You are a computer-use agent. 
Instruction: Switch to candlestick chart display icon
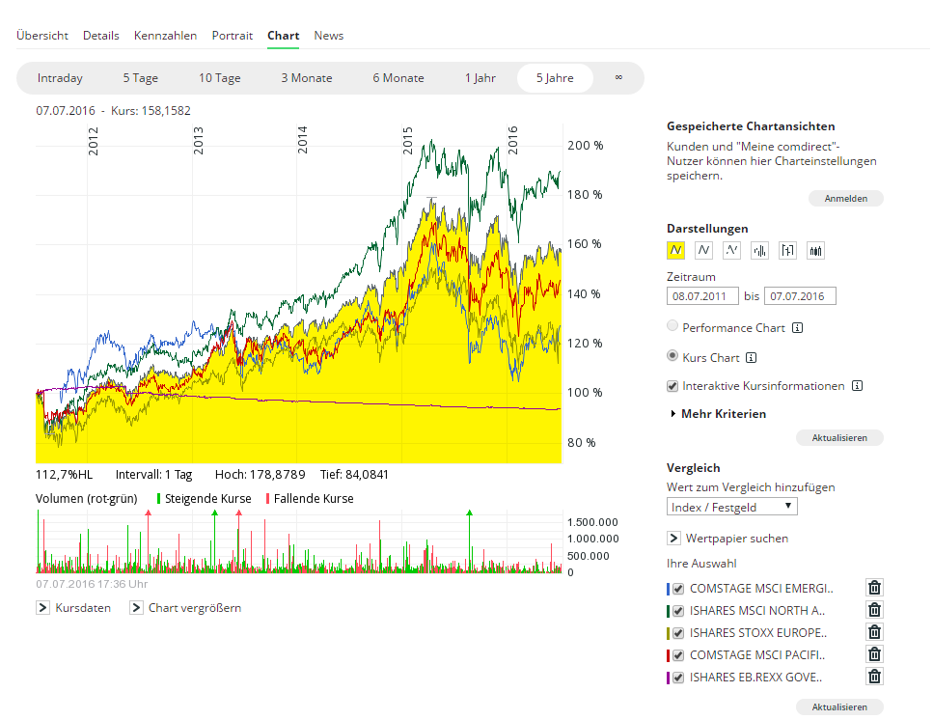pos(816,251)
